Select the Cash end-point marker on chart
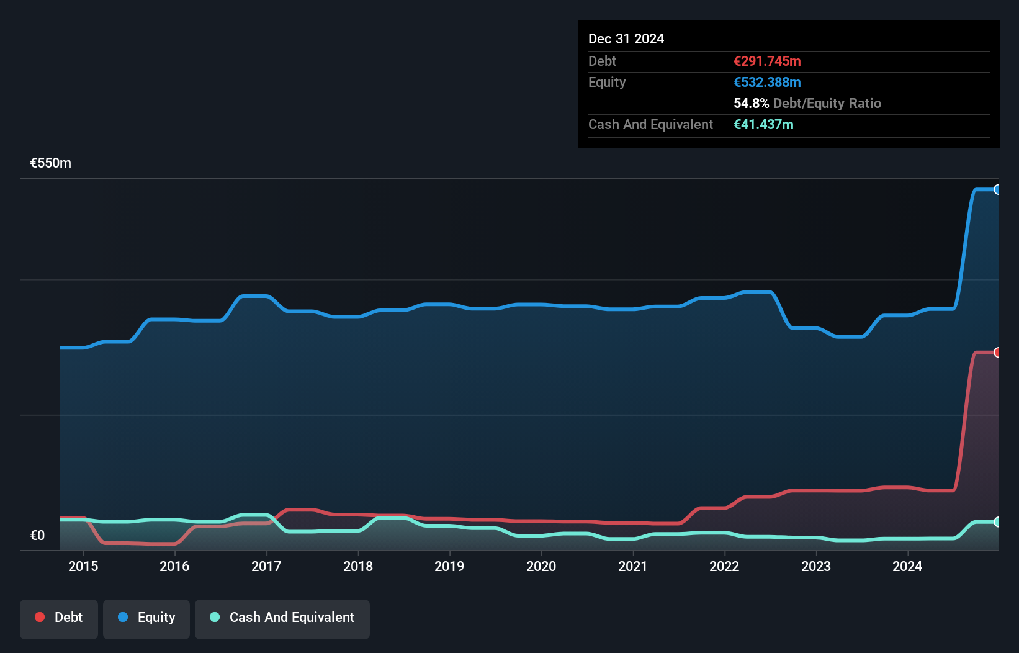 [x=997, y=522]
